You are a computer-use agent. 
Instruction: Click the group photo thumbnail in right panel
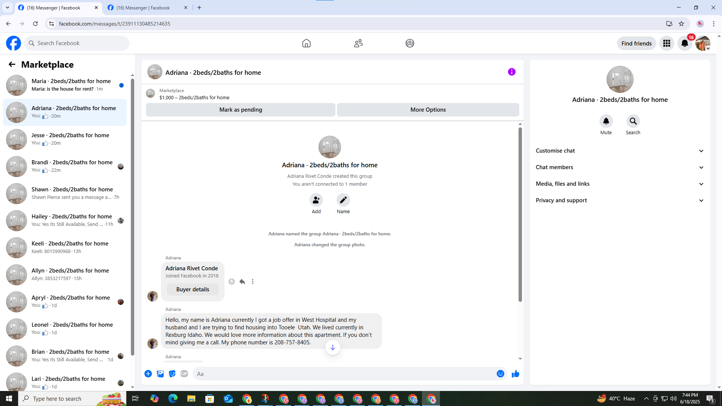620,79
